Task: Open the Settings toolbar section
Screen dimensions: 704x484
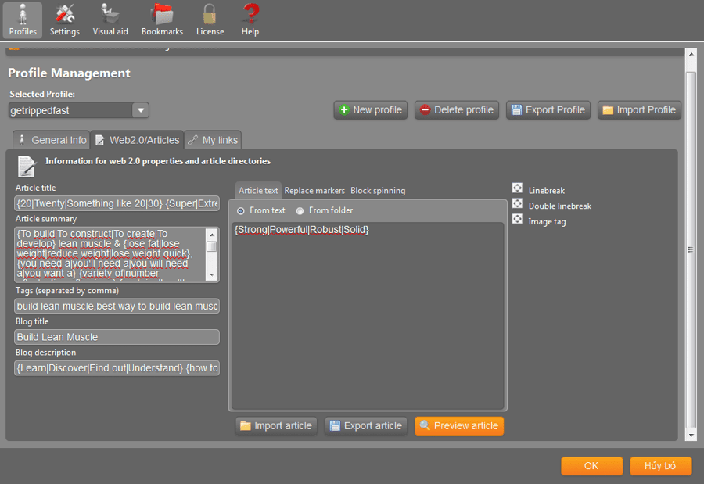Action: [65, 20]
